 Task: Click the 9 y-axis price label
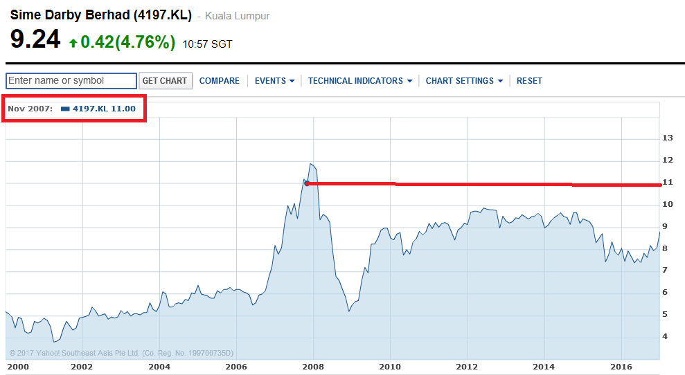pos(665,226)
